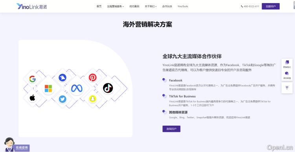The image size is (295, 152).
Task: Click the back-to-top arrow button
Action: (287, 88)
